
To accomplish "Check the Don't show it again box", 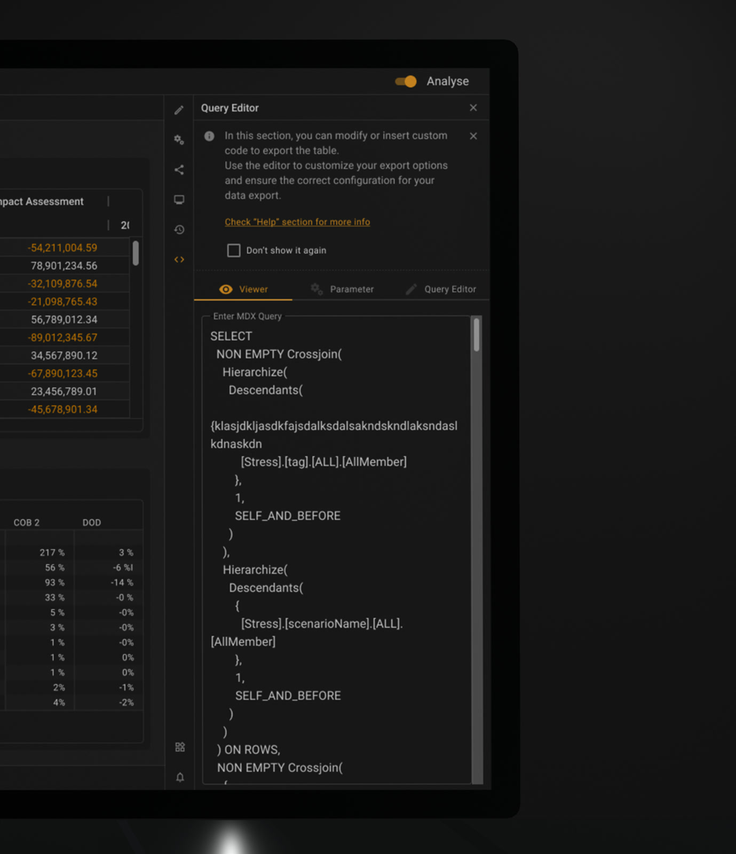I will [234, 250].
